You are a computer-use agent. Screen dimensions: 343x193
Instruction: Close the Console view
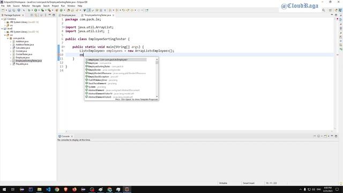coord(72,136)
